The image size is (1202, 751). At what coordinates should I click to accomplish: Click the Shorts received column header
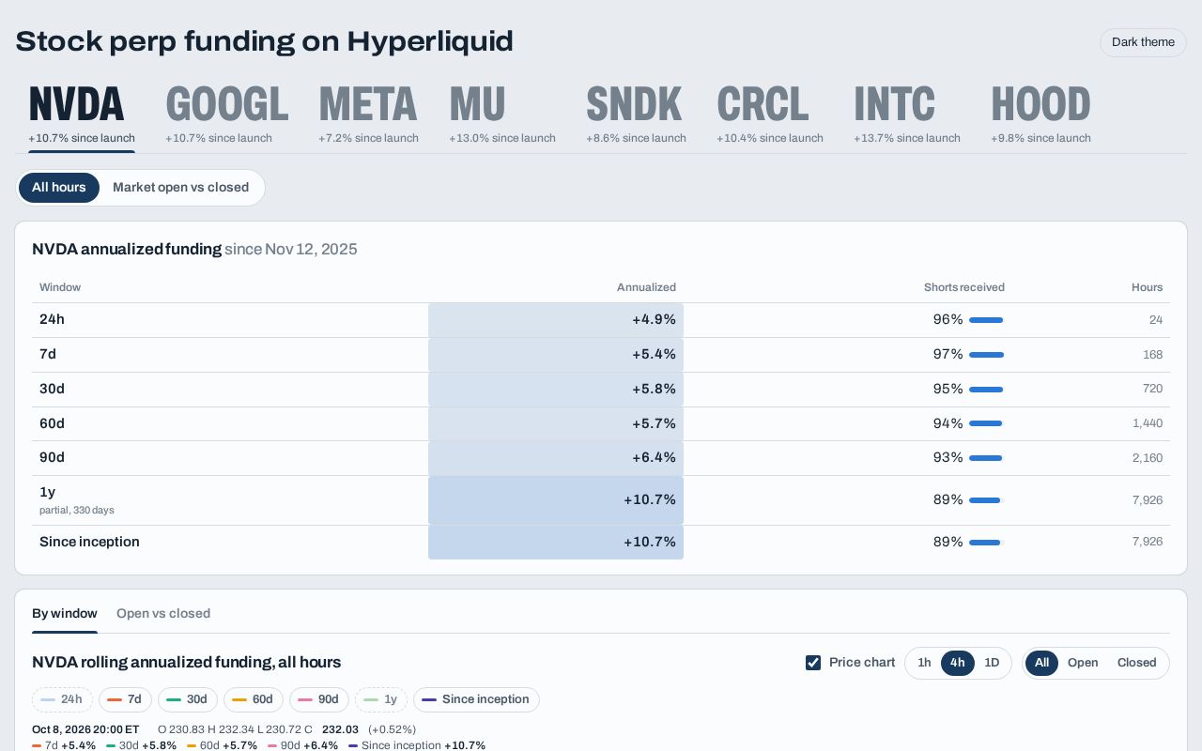coord(963,287)
